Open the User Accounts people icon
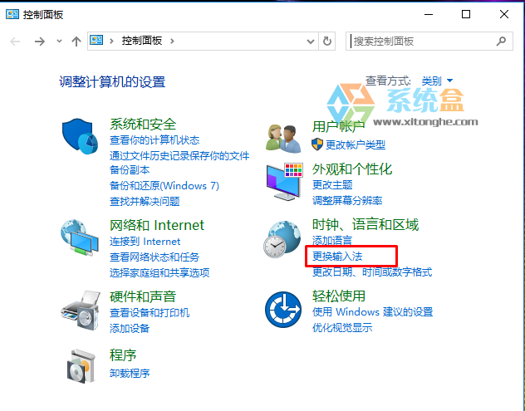This screenshot has width=525, height=411. 283,139
